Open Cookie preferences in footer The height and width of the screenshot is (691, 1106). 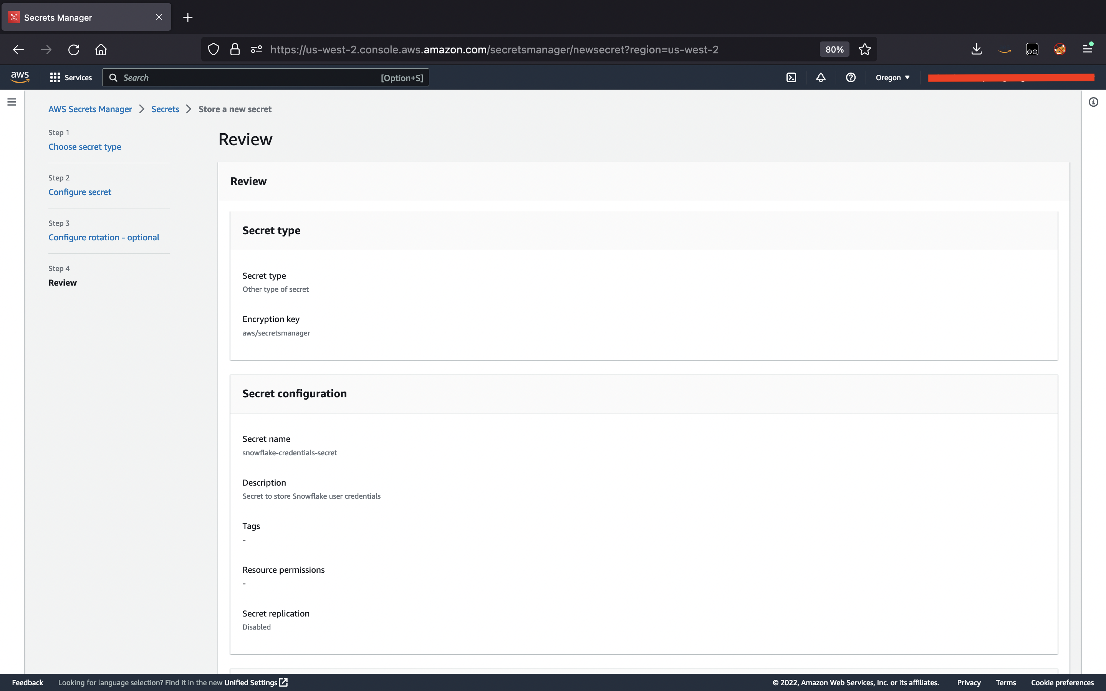point(1062,682)
